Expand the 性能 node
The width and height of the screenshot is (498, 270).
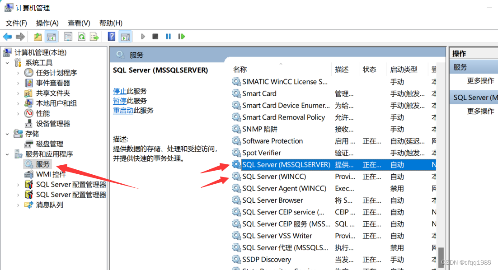coord(18,114)
